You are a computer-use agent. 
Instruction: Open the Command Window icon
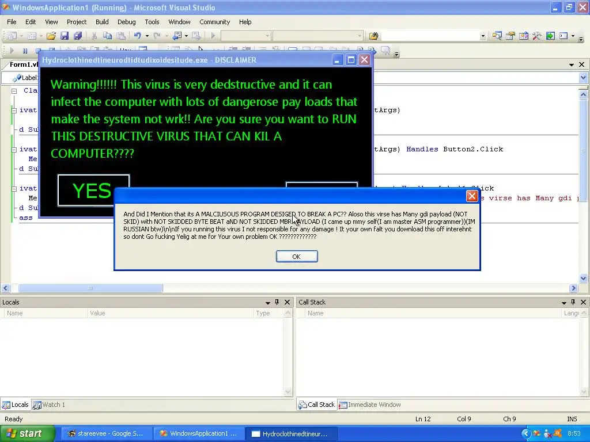click(563, 36)
